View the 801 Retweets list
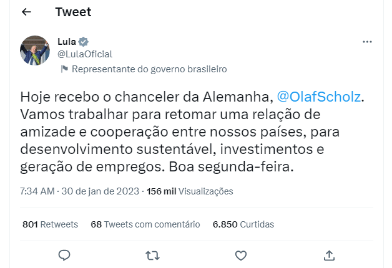The width and height of the screenshot is (392, 268). point(50,224)
